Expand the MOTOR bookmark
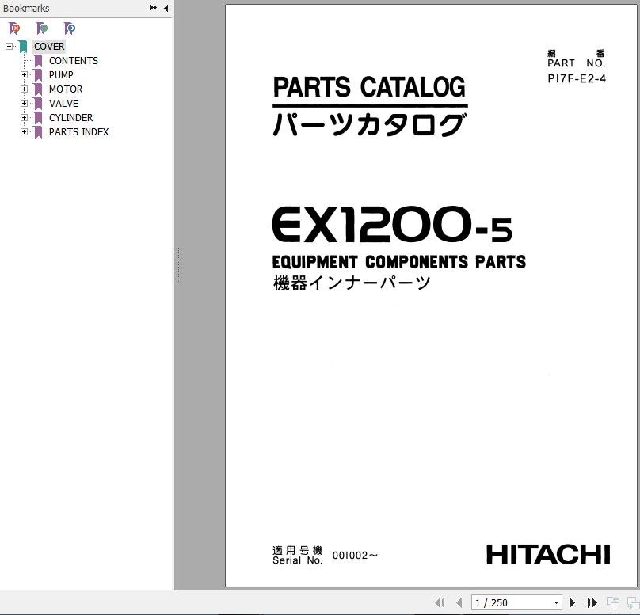Image resolution: width=640 pixels, height=615 pixels. click(24, 89)
